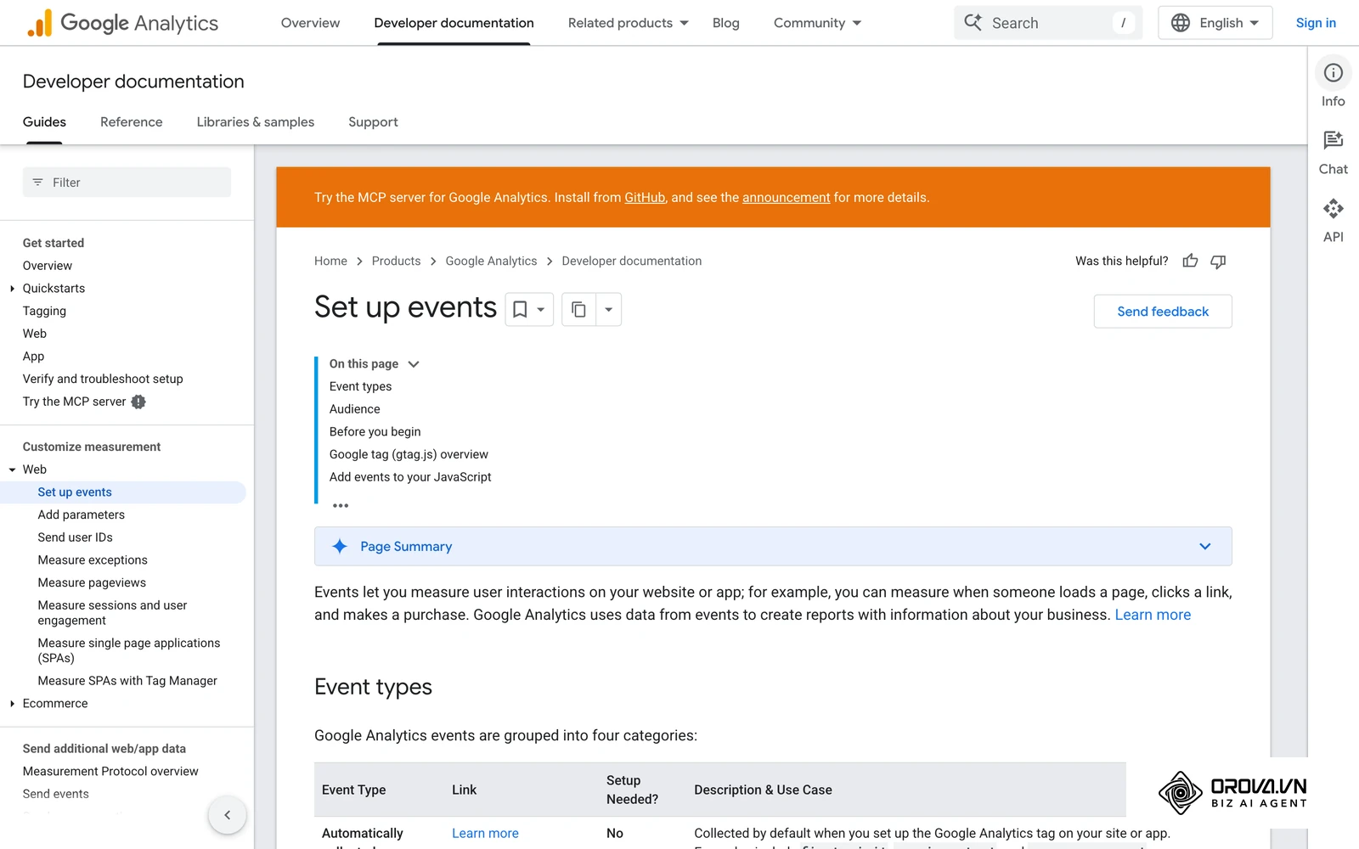Open the Blog top navigation item

point(725,23)
